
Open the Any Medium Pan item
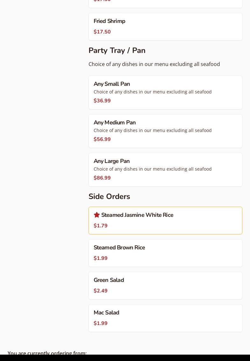pos(115,122)
